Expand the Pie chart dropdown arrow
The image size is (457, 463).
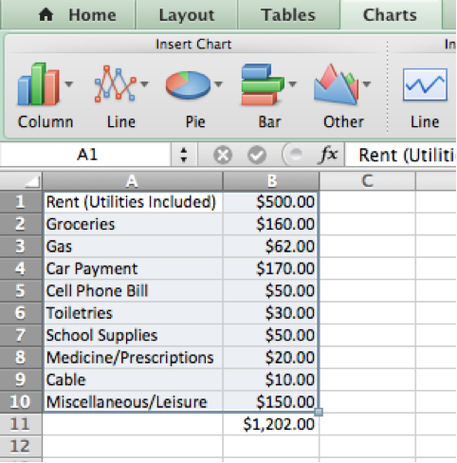[218, 84]
